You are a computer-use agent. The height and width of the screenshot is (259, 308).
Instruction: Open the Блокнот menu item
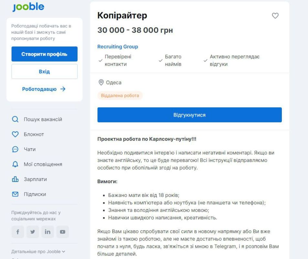34,134
